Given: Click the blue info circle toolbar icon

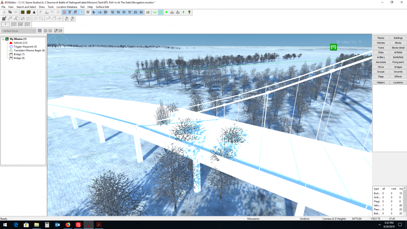Looking at the screenshot, I should 82,12.
